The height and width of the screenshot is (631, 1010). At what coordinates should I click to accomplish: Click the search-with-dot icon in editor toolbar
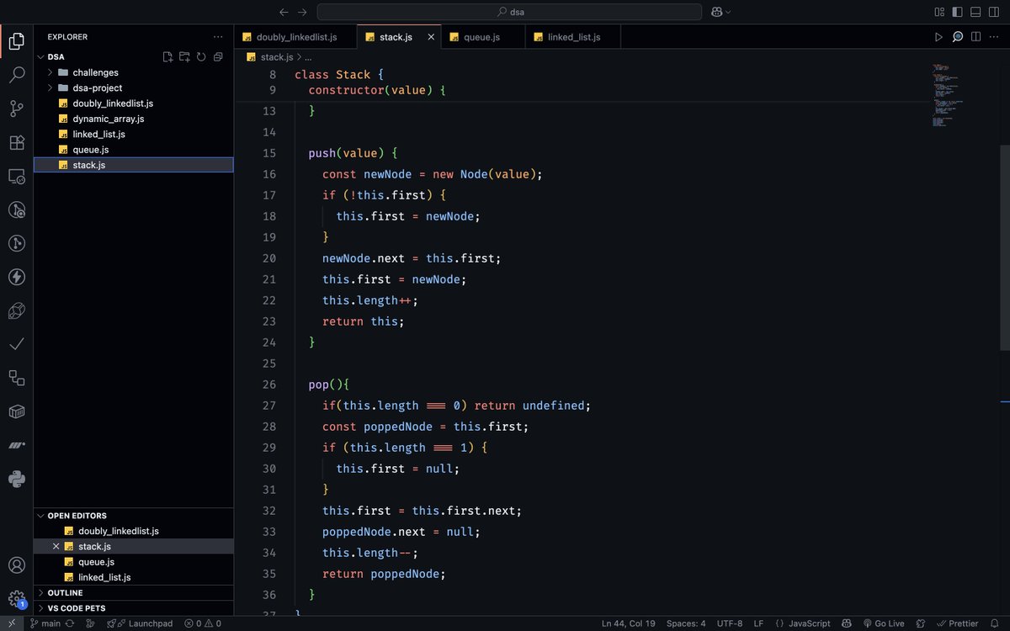958,37
